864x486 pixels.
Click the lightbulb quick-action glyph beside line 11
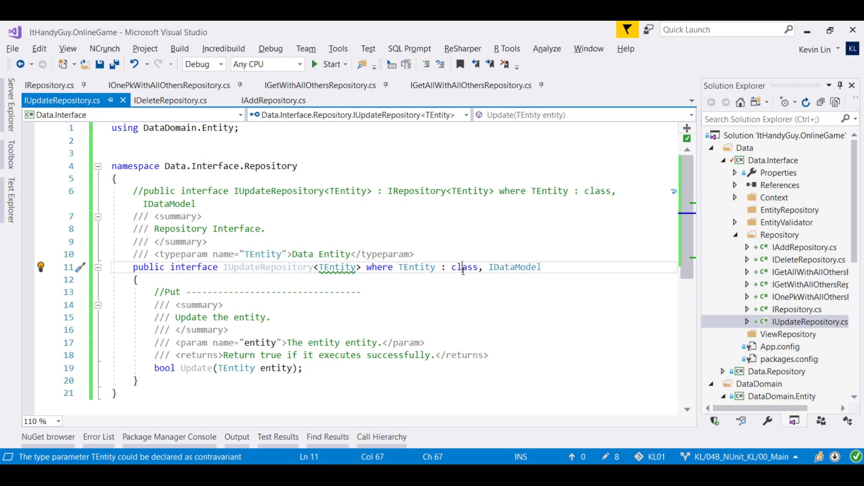pos(41,267)
